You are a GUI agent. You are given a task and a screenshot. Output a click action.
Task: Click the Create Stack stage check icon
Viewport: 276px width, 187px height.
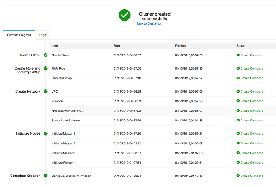click(x=46, y=55)
